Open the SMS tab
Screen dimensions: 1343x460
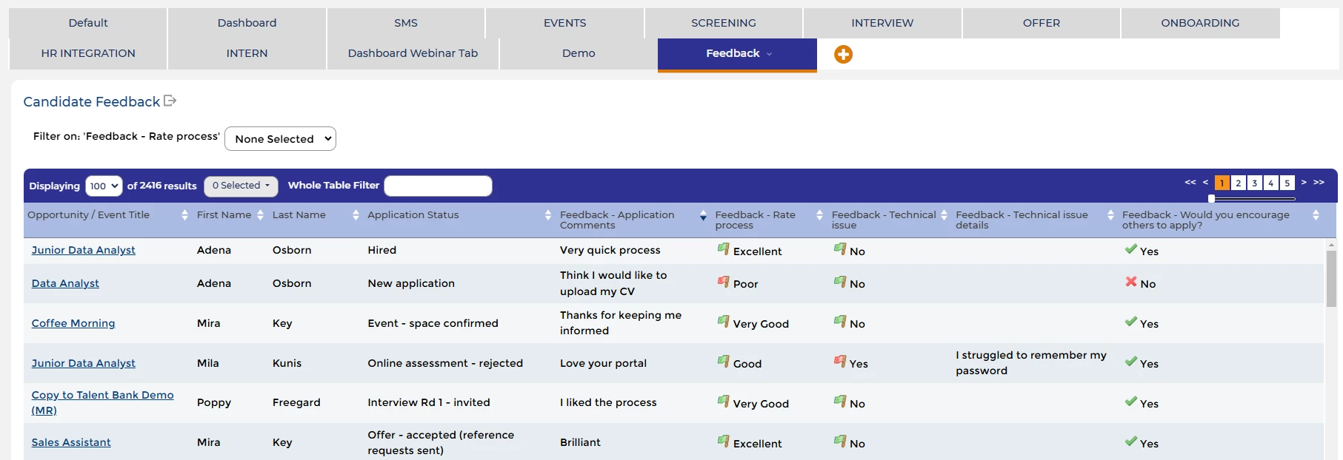click(406, 23)
